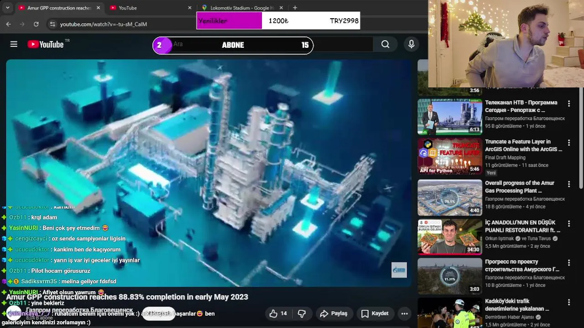Image resolution: width=584 pixels, height=328 pixels.
Task: Reload the current page
Action: pyautogui.click(x=36, y=24)
